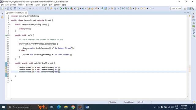Click the Coverage launch icon
The height and width of the screenshot is (110, 196).
pyautogui.click(x=66, y=9)
